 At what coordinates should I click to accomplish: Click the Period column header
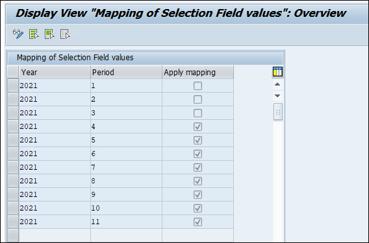pyautogui.click(x=127, y=72)
